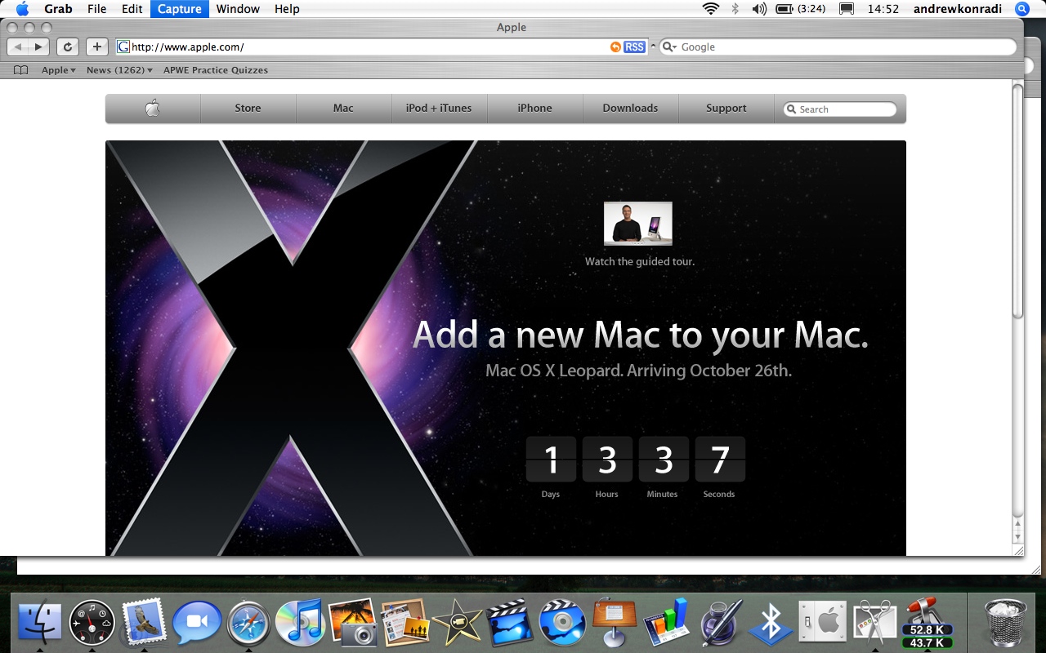Open Spotlight search icon
Viewport: 1046px width, 653px height.
pyautogui.click(x=1022, y=9)
